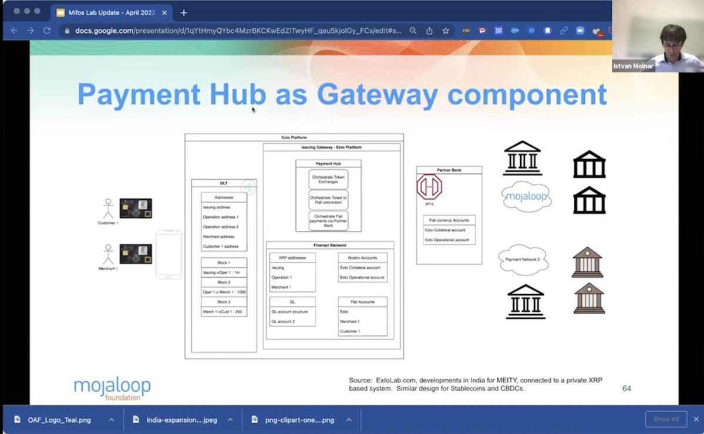Click the extension icon with red badge

pyautogui.click(x=597, y=31)
